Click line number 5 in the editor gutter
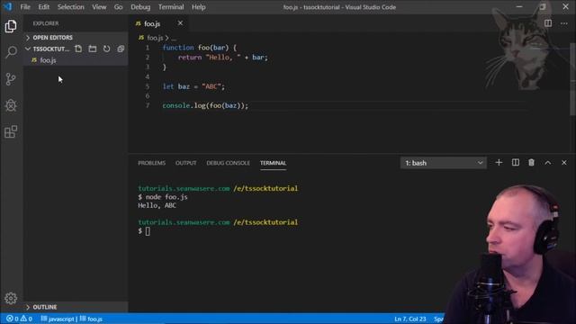The height and width of the screenshot is (324, 576). coord(148,86)
